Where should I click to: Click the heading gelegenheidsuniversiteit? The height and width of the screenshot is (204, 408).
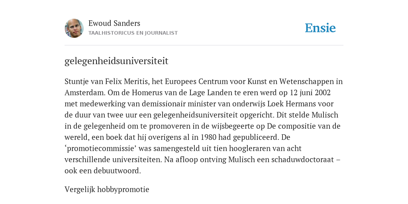(116, 61)
